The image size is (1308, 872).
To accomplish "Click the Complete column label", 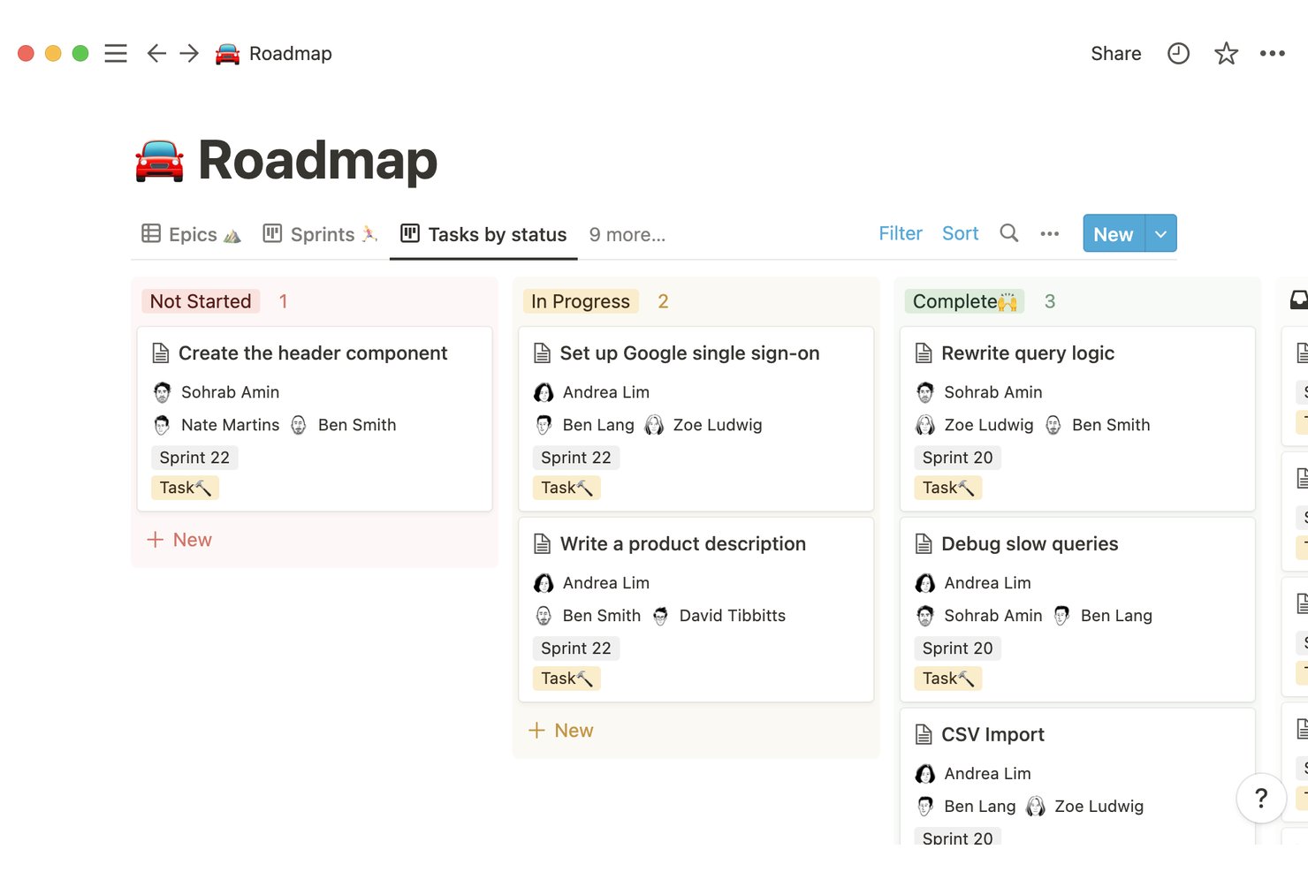I will 964,301.
